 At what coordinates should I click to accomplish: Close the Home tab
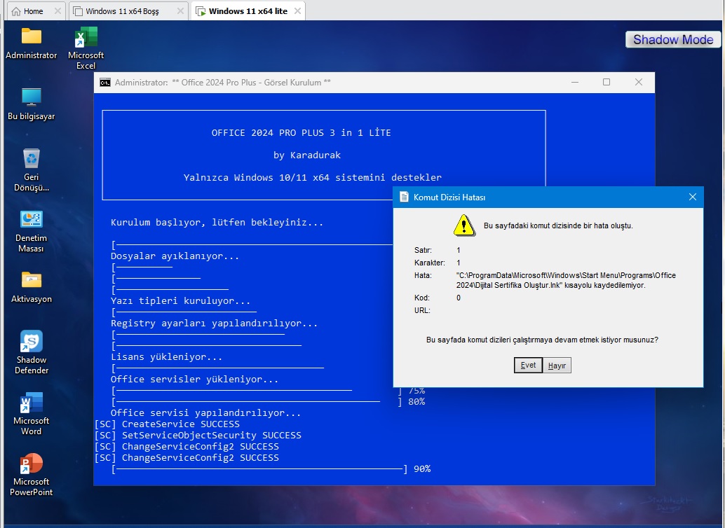coord(57,11)
